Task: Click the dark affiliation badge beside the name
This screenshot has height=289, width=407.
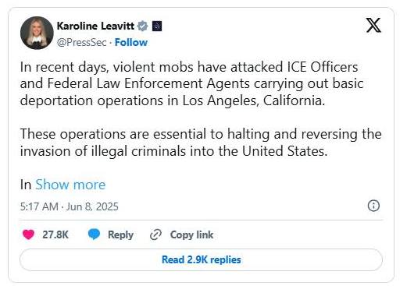Action: point(157,26)
